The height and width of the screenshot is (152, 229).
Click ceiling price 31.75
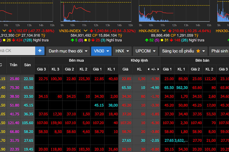pyautogui.click(x=14, y=141)
